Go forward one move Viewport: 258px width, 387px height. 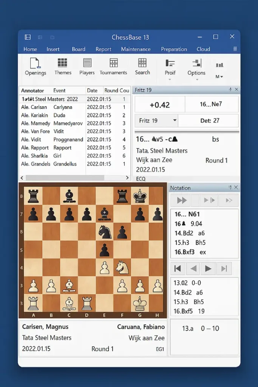coord(209,268)
